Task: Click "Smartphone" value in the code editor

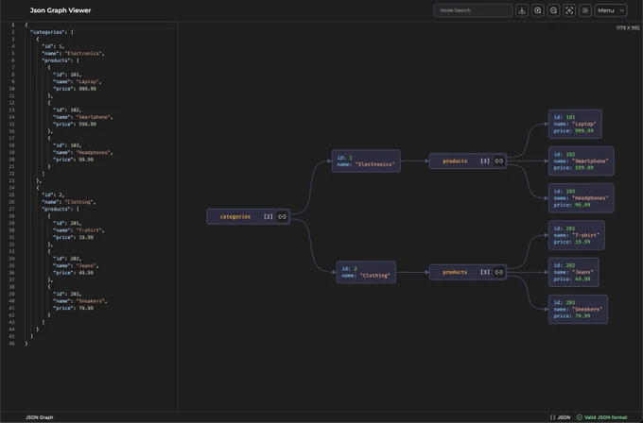Action: click(94, 117)
